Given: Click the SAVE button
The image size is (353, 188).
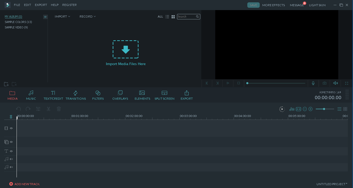Looking at the screenshot, I should [x=254, y=5].
